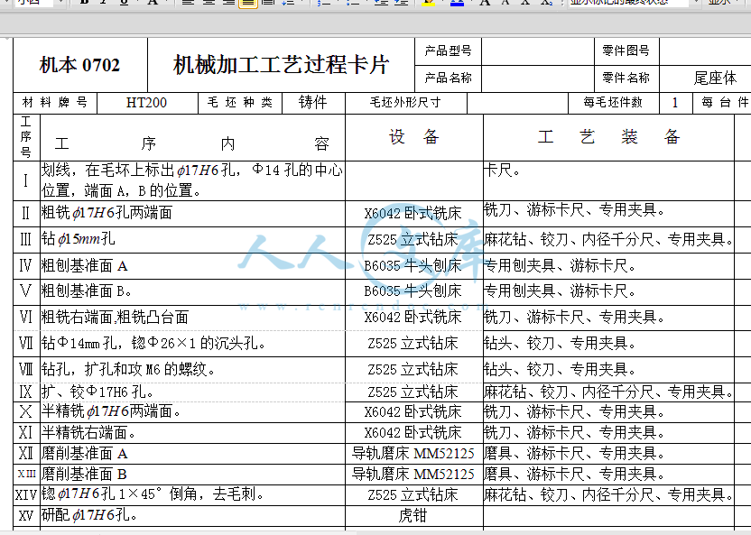Select the material value 'HT200'

(x=146, y=103)
